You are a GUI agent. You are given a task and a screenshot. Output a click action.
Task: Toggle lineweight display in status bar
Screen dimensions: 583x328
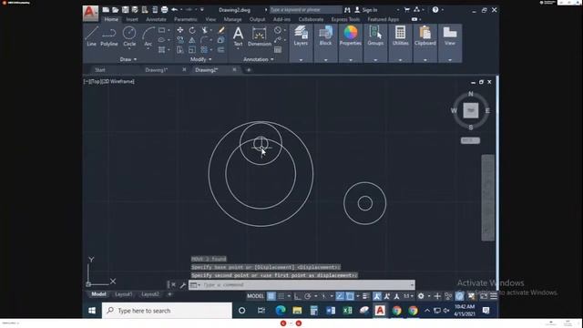click(x=366, y=296)
